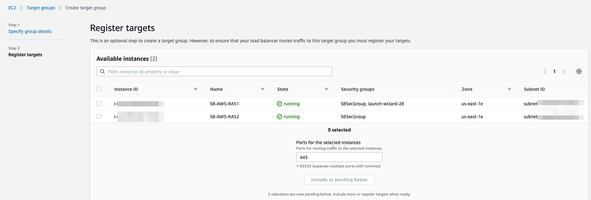Sort by Zone column arrow
591x200 pixels.
(509, 89)
